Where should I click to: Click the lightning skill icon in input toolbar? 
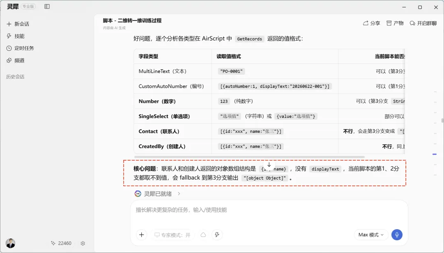coord(217,235)
